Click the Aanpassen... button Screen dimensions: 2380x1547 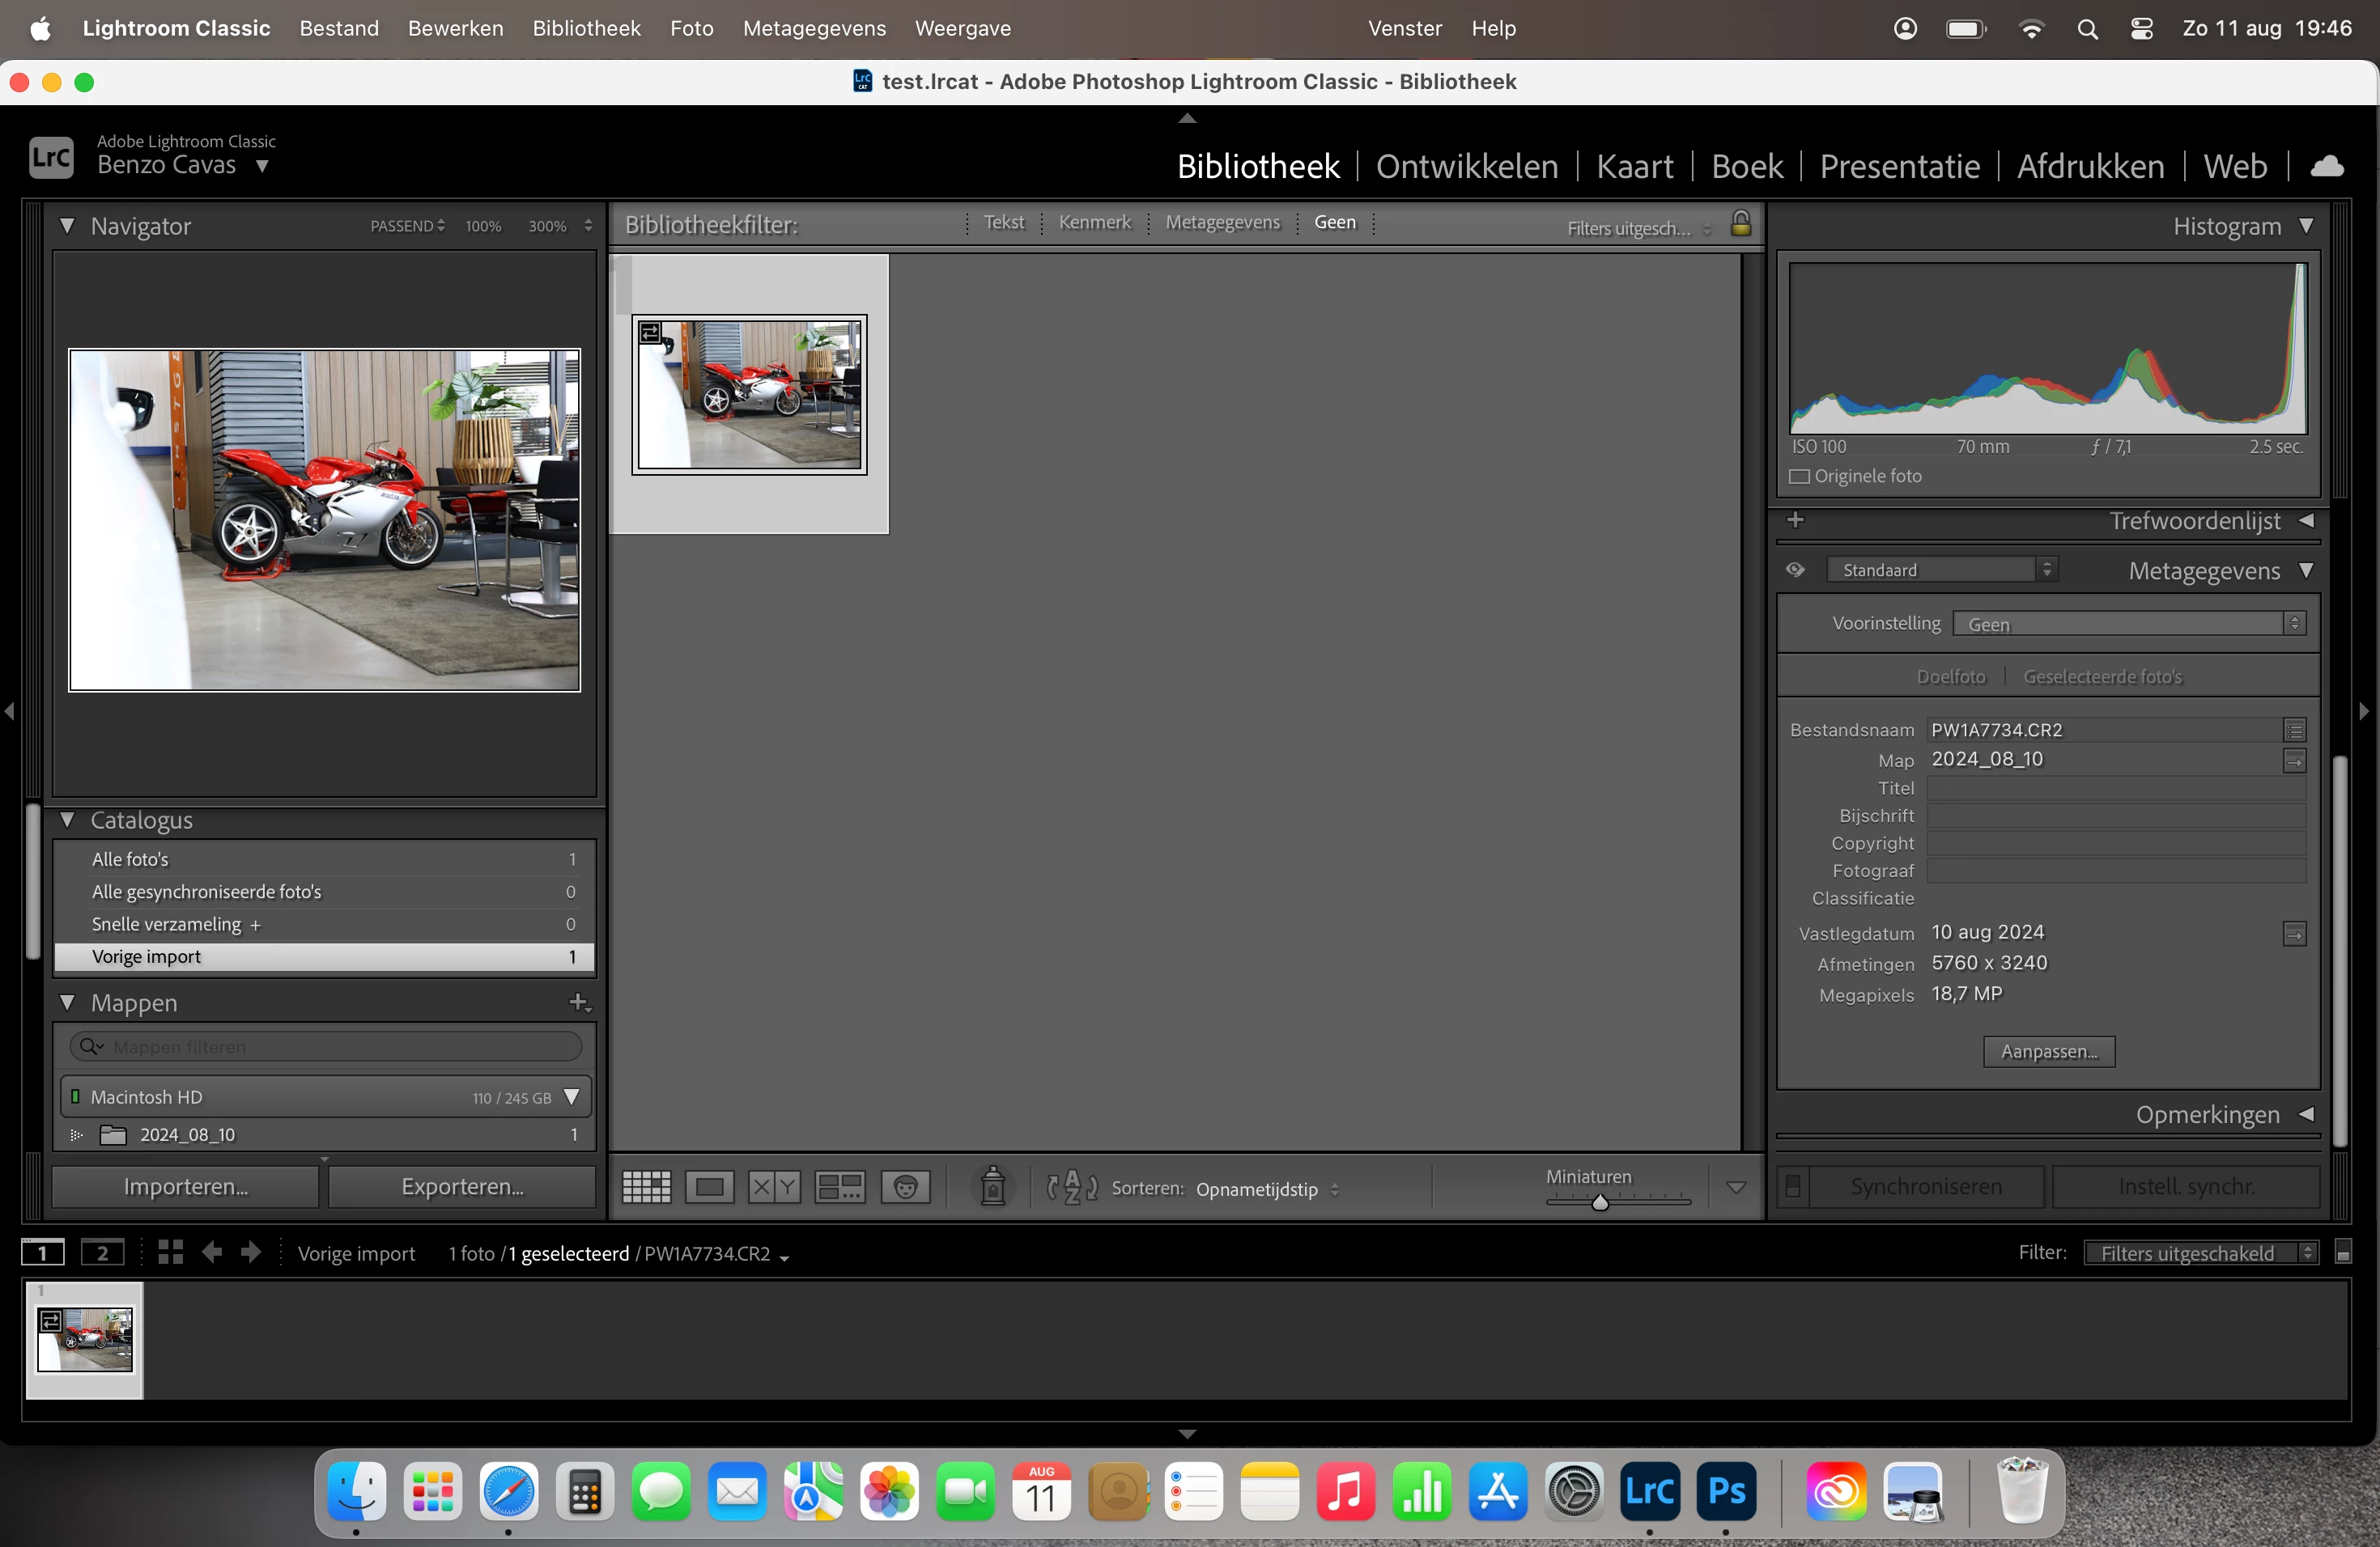click(x=2049, y=1051)
